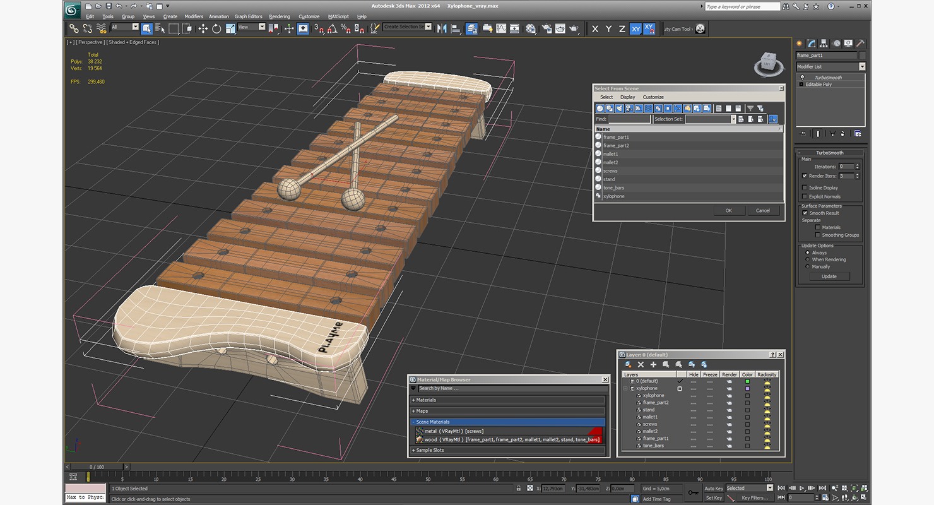This screenshot has height=505, width=934.
Task: Click Create New Layer icon in Layer dialog
Action: [x=628, y=364]
